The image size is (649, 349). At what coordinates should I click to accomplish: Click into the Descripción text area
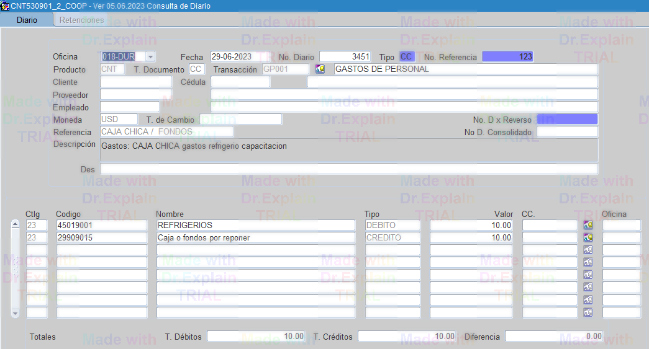tap(348, 150)
